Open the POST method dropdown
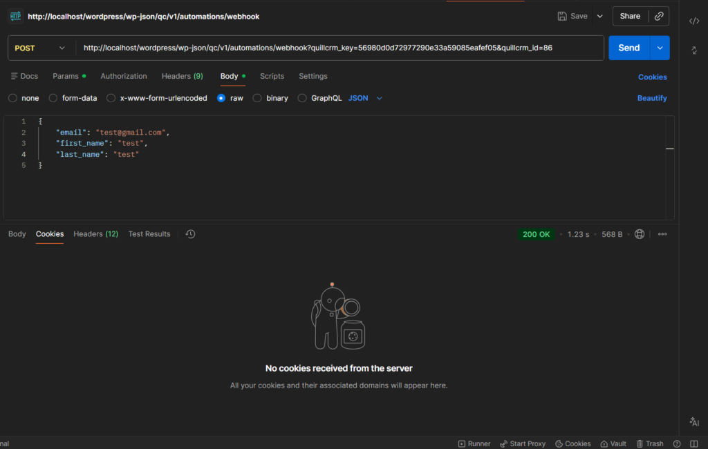Image resolution: width=708 pixels, height=449 pixels. [x=40, y=48]
